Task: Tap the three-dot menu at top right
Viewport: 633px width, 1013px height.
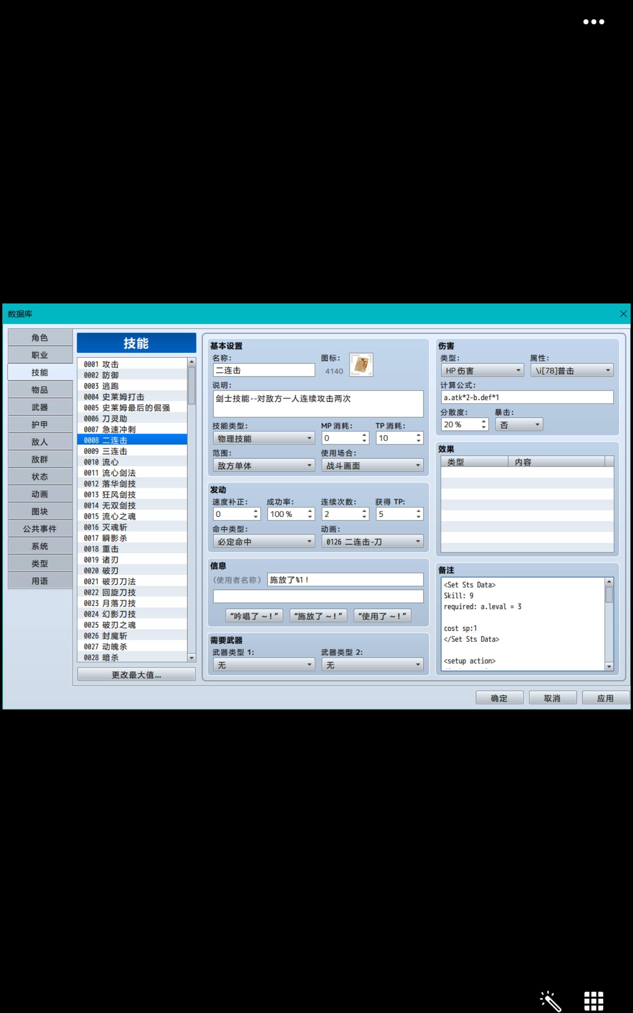Action: pos(594,22)
